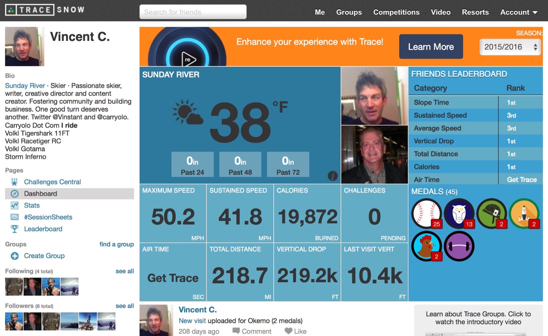Click the Trace Snow logo
Image resolution: width=548 pixels, height=336 pixels.
click(x=45, y=10)
